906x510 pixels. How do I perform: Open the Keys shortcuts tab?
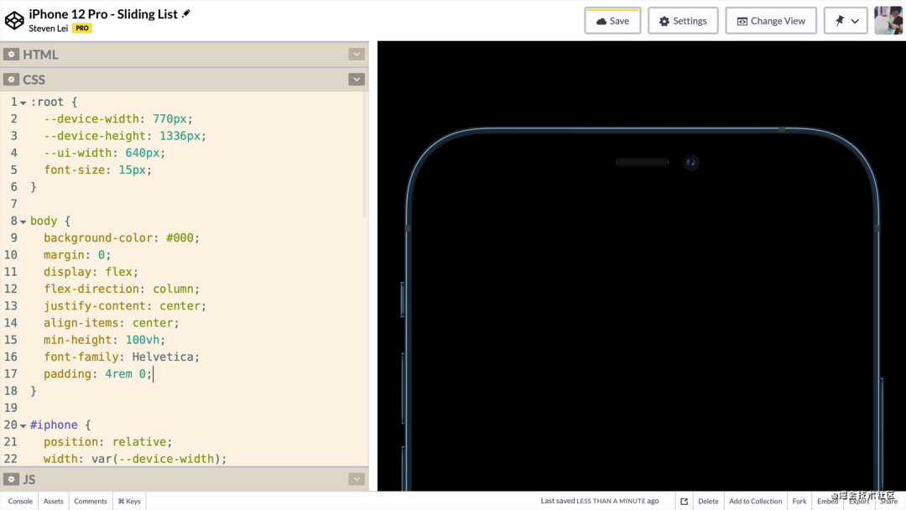(x=129, y=502)
